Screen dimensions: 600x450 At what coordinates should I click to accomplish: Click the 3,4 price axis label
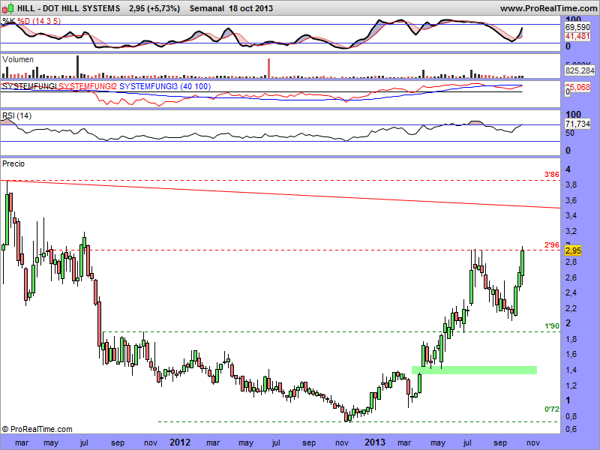click(x=571, y=216)
